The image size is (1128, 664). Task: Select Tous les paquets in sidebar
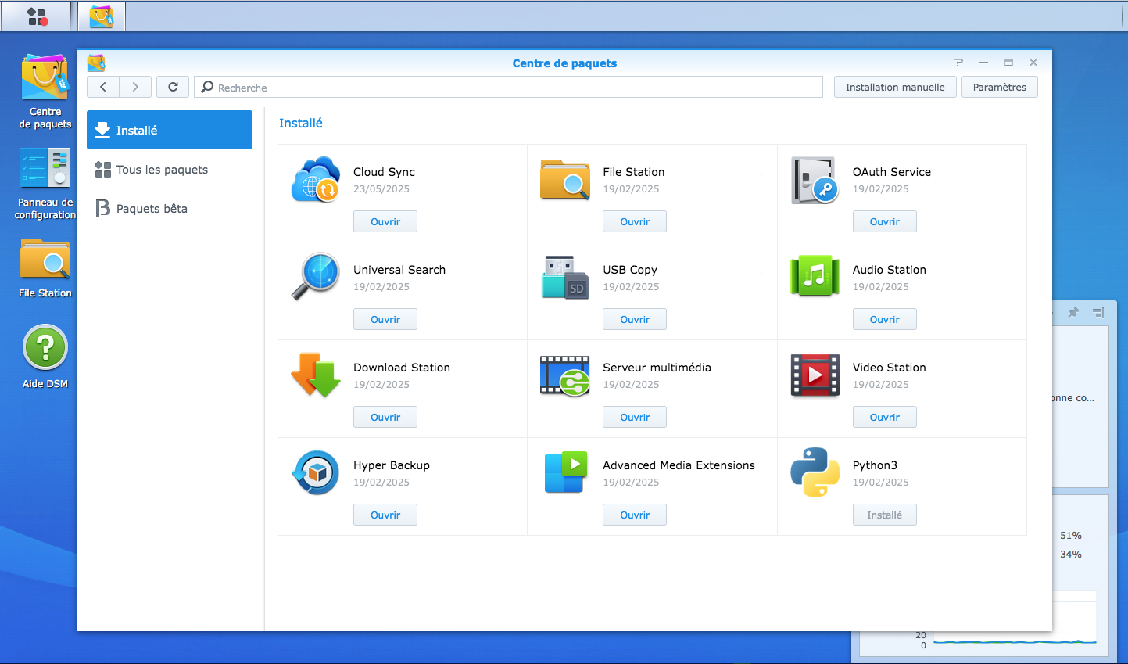pos(170,169)
